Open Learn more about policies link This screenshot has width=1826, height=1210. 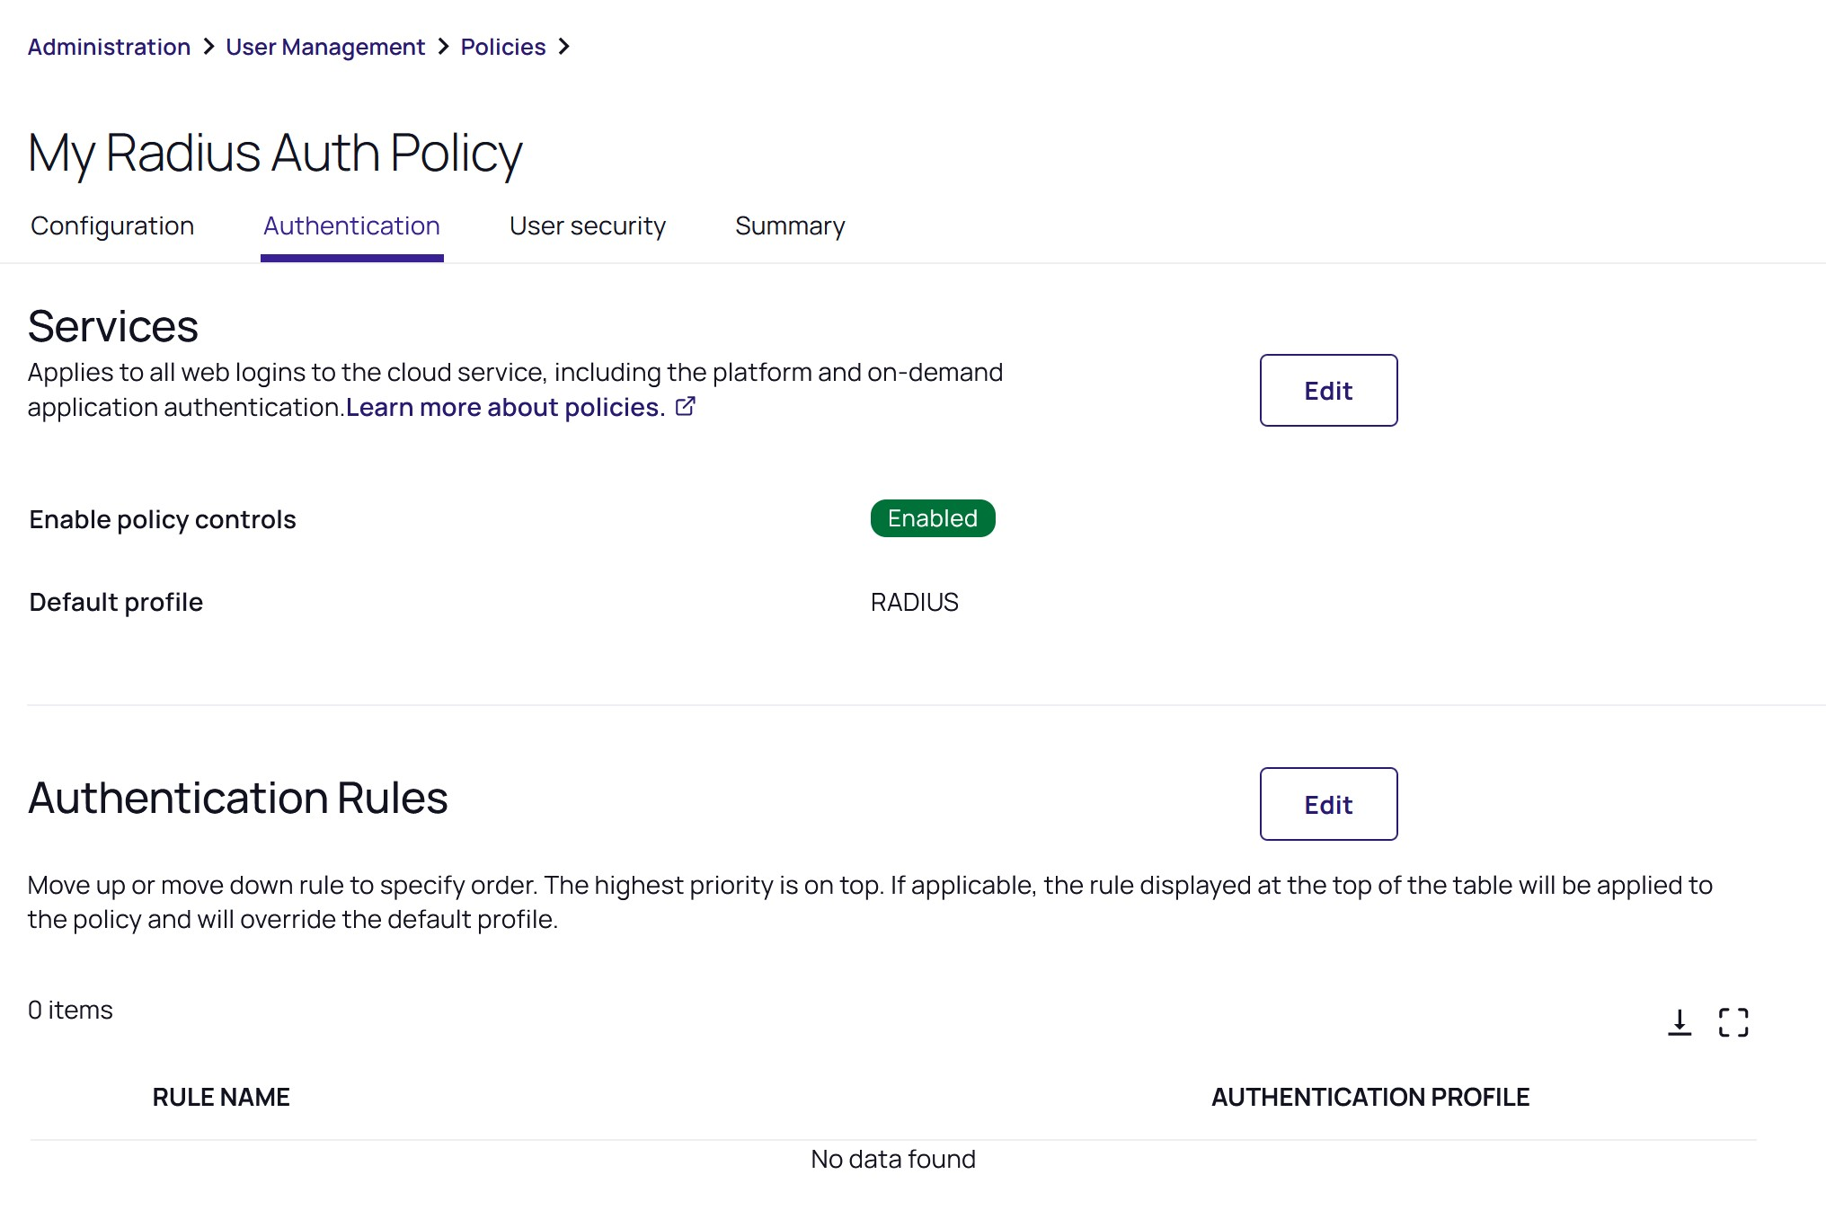505,408
